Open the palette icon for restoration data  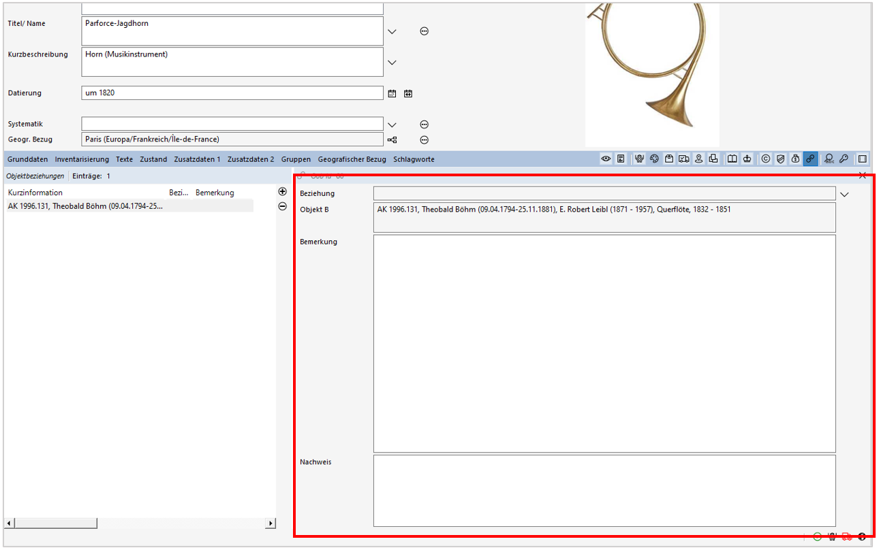click(654, 159)
